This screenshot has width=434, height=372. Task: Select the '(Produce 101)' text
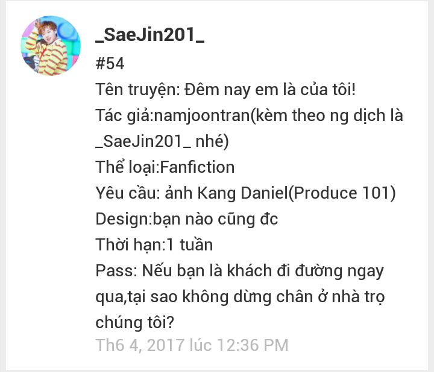click(x=342, y=193)
